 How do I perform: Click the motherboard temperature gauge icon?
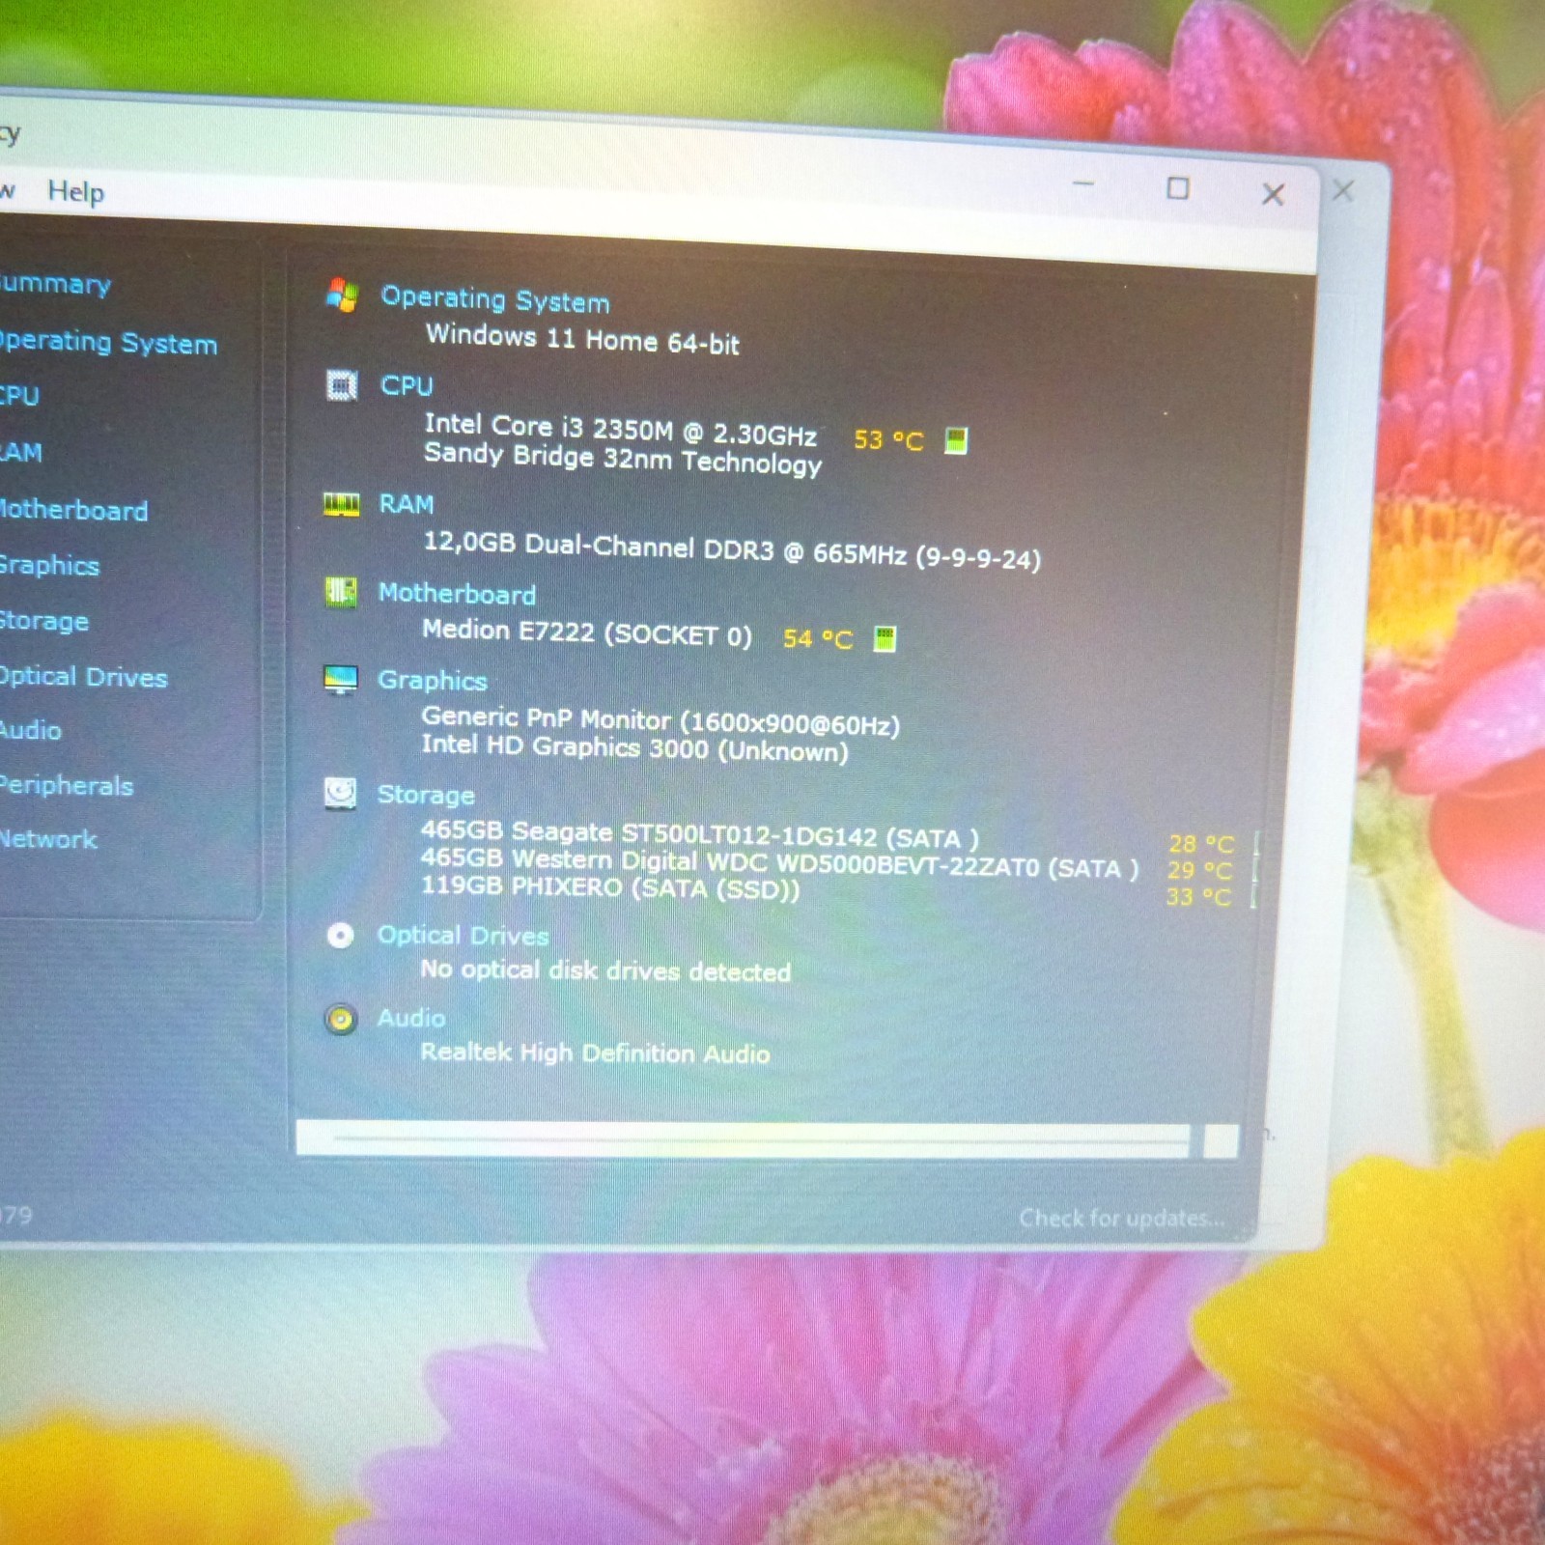click(x=885, y=638)
